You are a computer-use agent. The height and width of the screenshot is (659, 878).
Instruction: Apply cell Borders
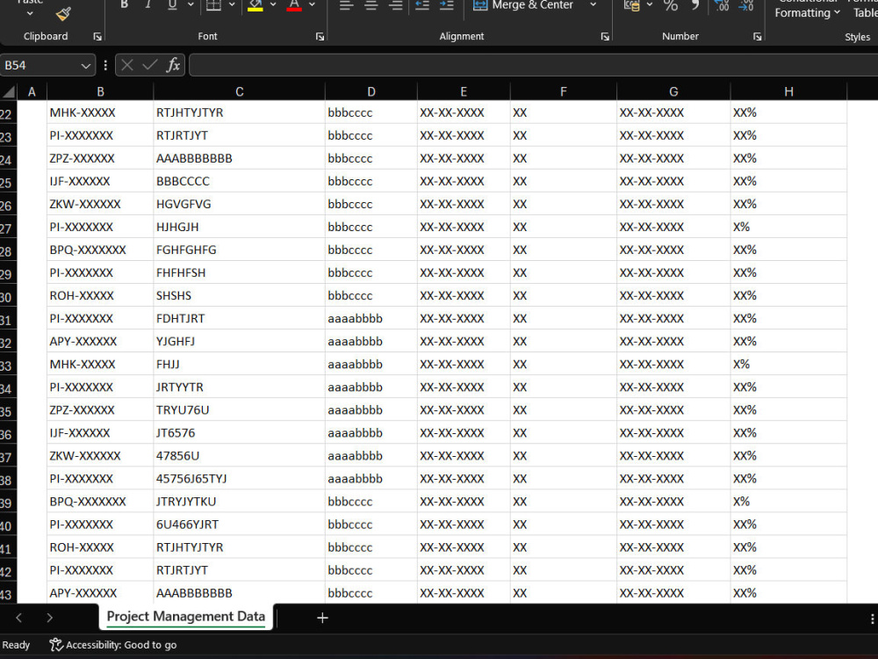[x=213, y=5]
